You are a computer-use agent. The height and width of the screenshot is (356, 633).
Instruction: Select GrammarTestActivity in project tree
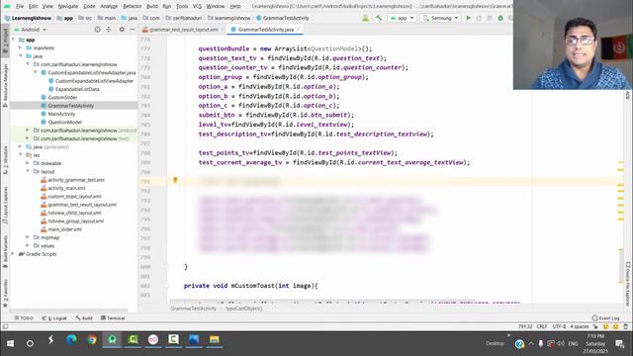click(x=70, y=106)
